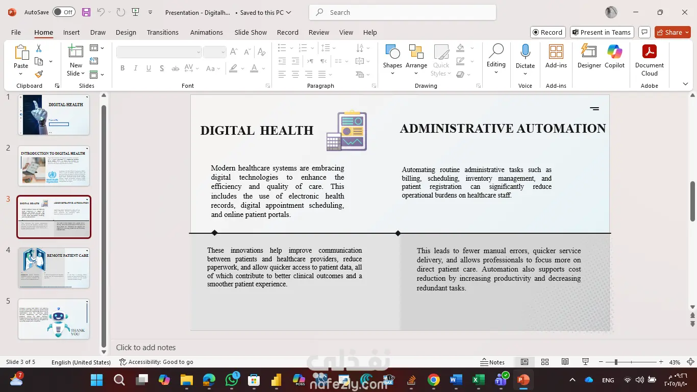Screen dimensions: 697x392
Task: Open Microsoft Excel from the taskbar
Action: pos(478,380)
